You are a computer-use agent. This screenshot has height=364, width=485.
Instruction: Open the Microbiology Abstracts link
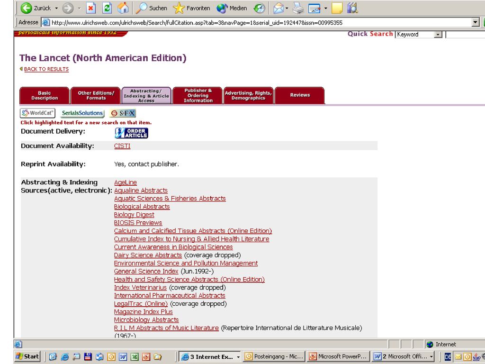(146, 320)
